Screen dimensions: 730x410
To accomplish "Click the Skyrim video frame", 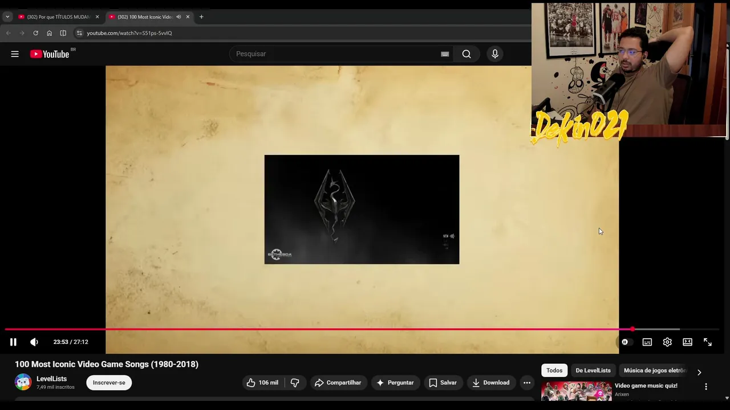I will (362, 210).
